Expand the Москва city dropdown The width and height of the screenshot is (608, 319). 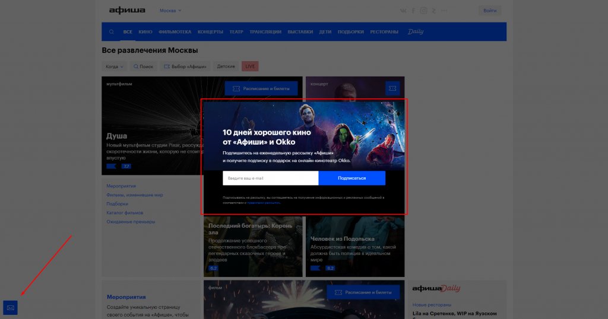(170, 11)
